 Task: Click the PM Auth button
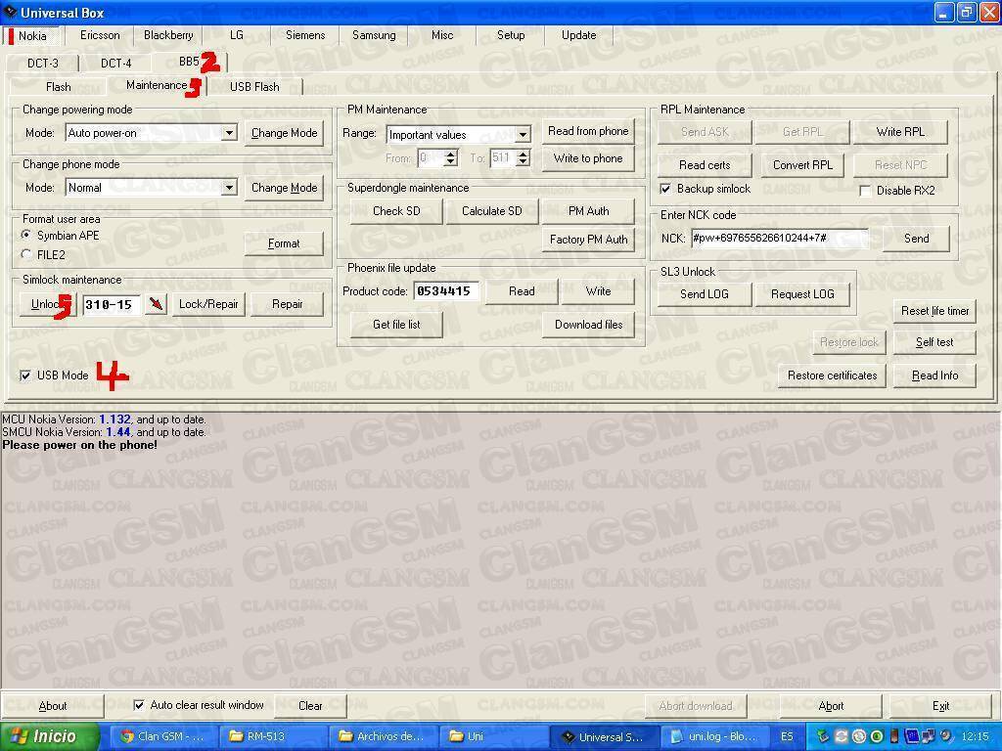coord(588,211)
